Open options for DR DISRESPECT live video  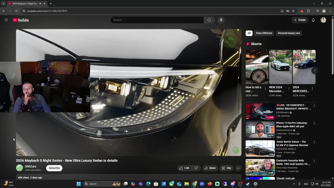[314, 106]
